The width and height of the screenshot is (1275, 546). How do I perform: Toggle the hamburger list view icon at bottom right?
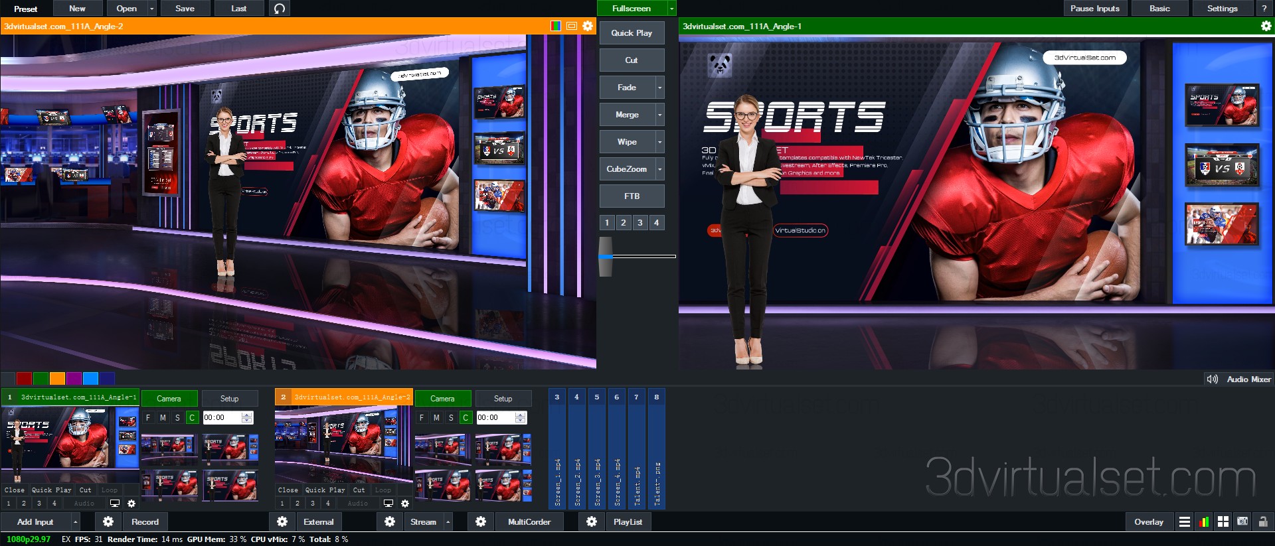pos(1184,521)
